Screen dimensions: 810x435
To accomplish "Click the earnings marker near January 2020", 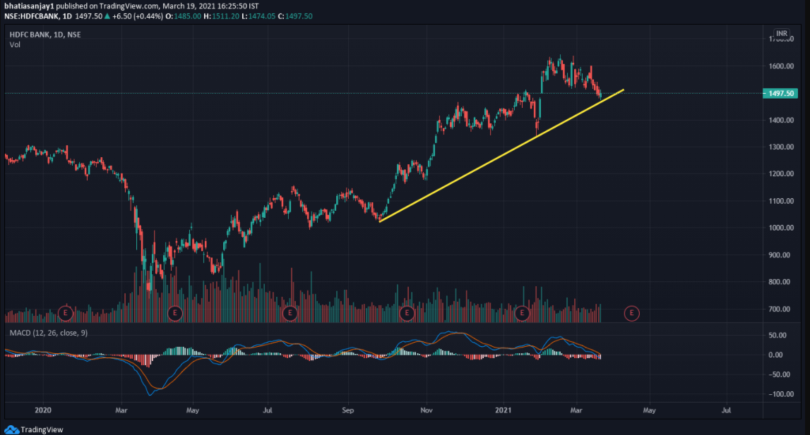I will pyautogui.click(x=65, y=313).
